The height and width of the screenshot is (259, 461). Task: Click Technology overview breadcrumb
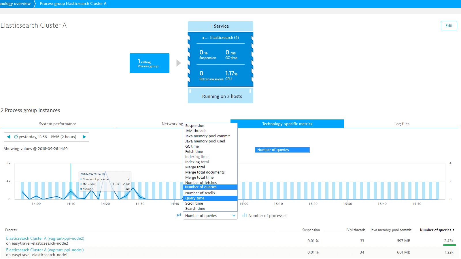15,3
